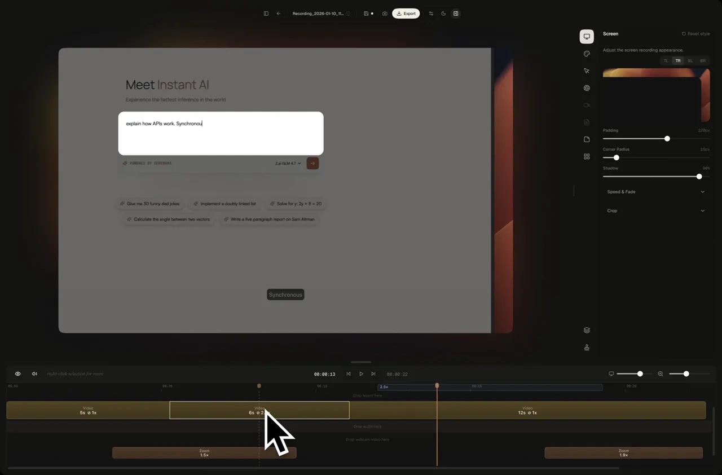Click the Export button
722x475 pixels.
[406, 14]
